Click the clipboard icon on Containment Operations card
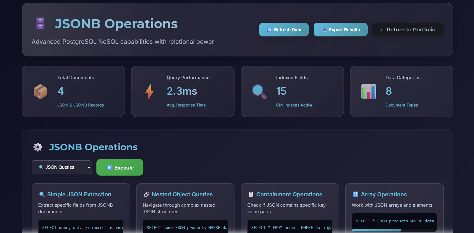This screenshot has width=474, height=233. point(251,194)
